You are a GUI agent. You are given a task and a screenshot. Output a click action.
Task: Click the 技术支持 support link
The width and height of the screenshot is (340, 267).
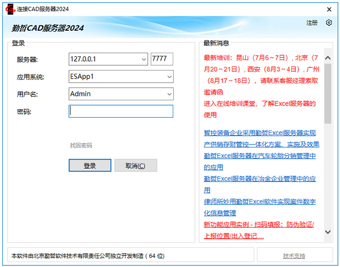click(x=294, y=256)
